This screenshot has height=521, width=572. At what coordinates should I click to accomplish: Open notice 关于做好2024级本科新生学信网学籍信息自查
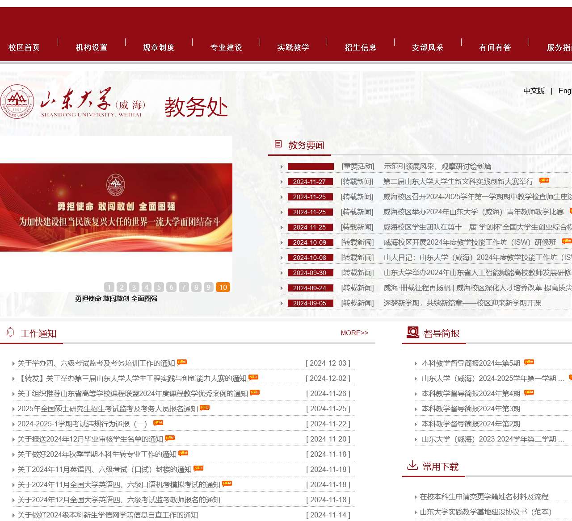[108, 515]
